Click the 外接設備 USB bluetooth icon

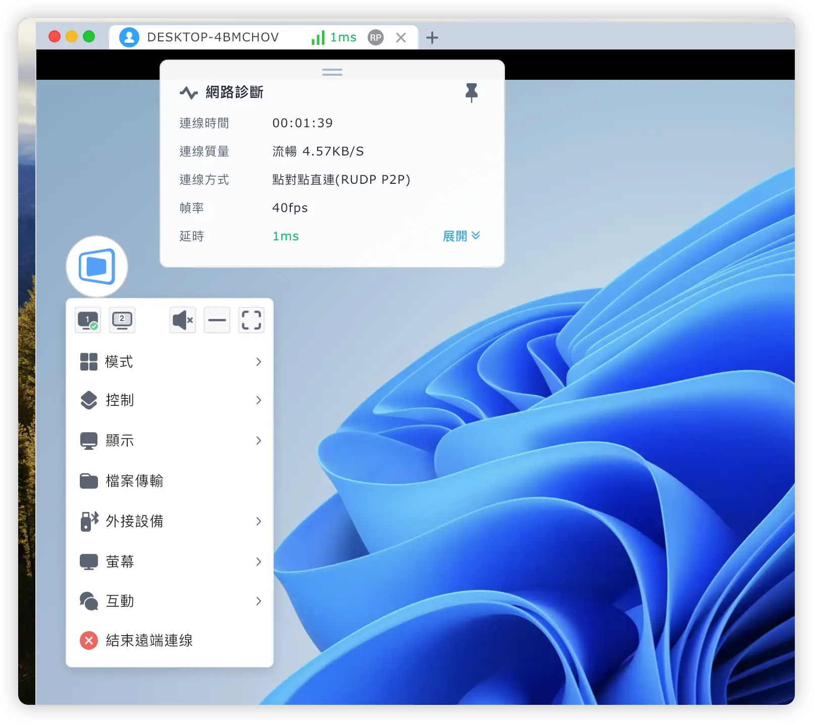[x=89, y=521]
